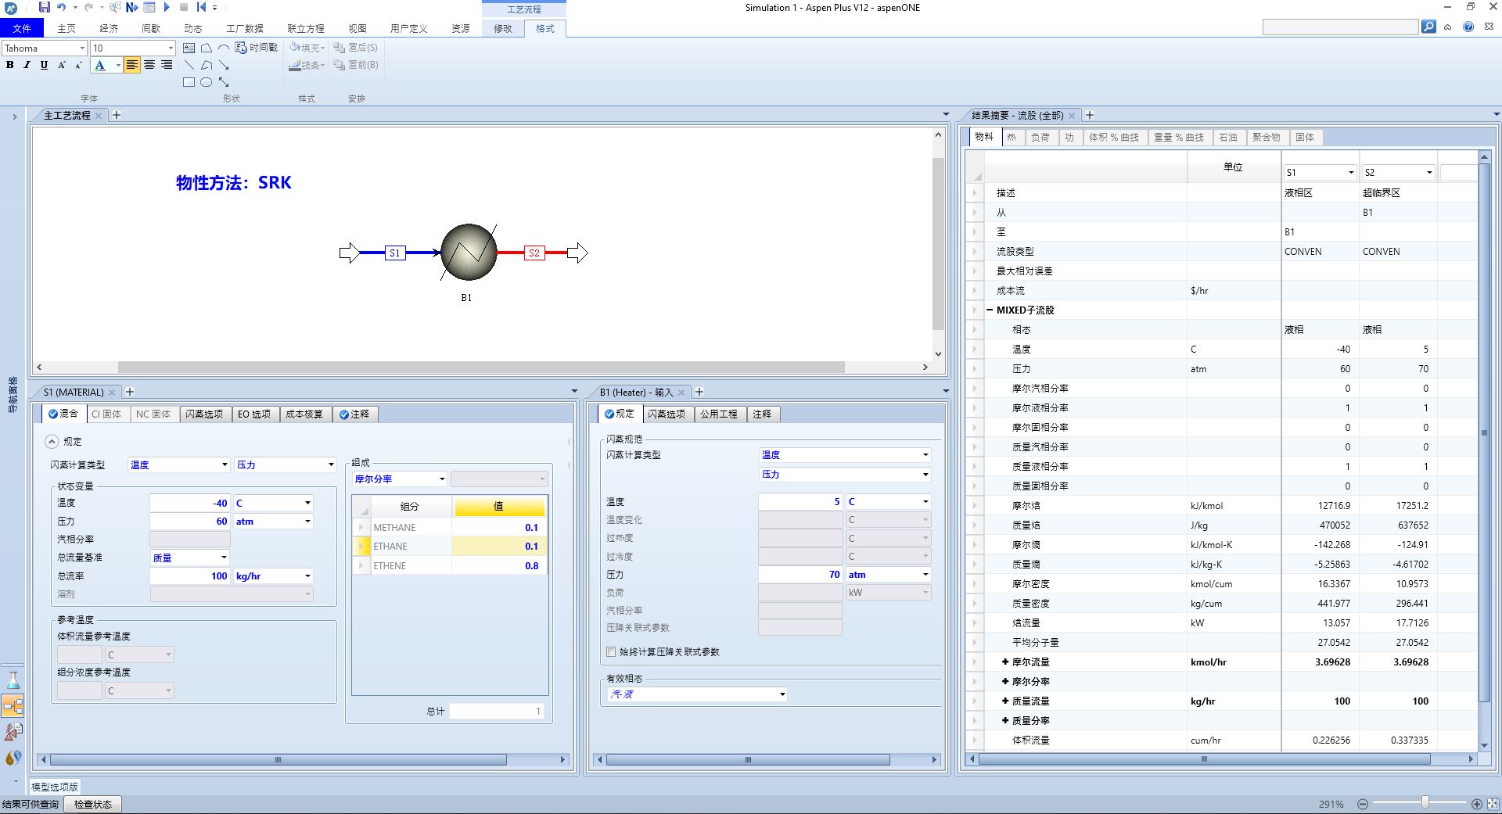Insert a text box shape

[x=189, y=48]
